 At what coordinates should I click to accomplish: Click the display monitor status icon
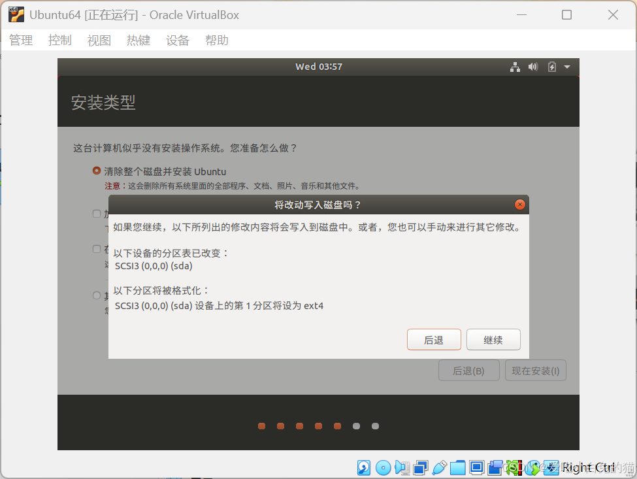(476, 468)
